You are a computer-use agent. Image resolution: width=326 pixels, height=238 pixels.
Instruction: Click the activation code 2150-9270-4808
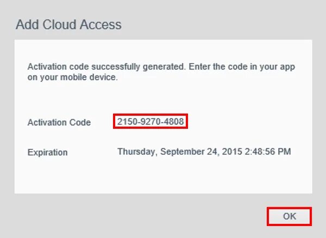tap(151, 122)
